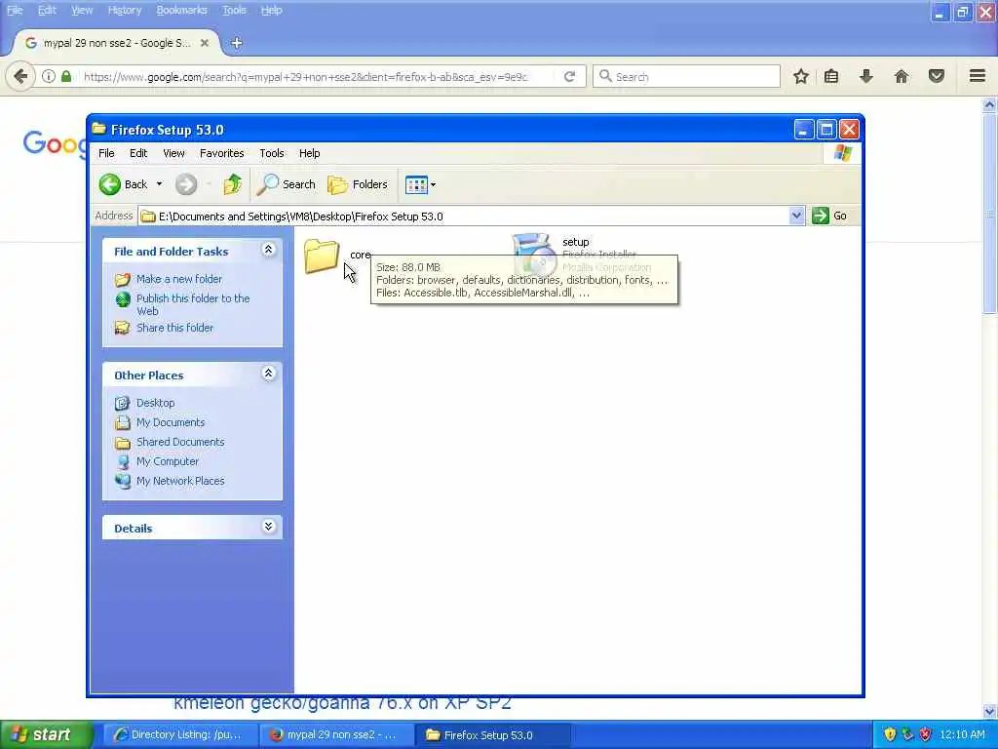Click the greyed Forward arrow in Explorer
998x749 pixels.
click(x=186, y=184)
